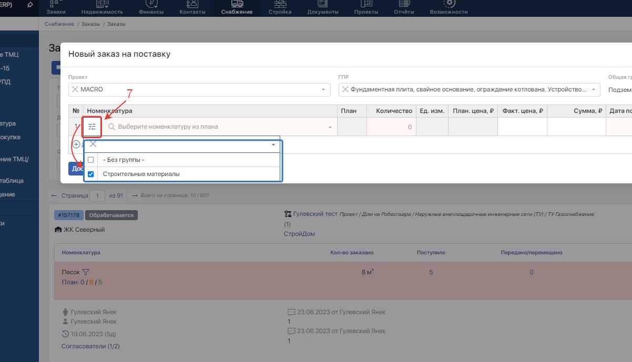The height and width of the screenshot is (362, 632).
Task: Open the Стройка section
Action: click(279, 8)
